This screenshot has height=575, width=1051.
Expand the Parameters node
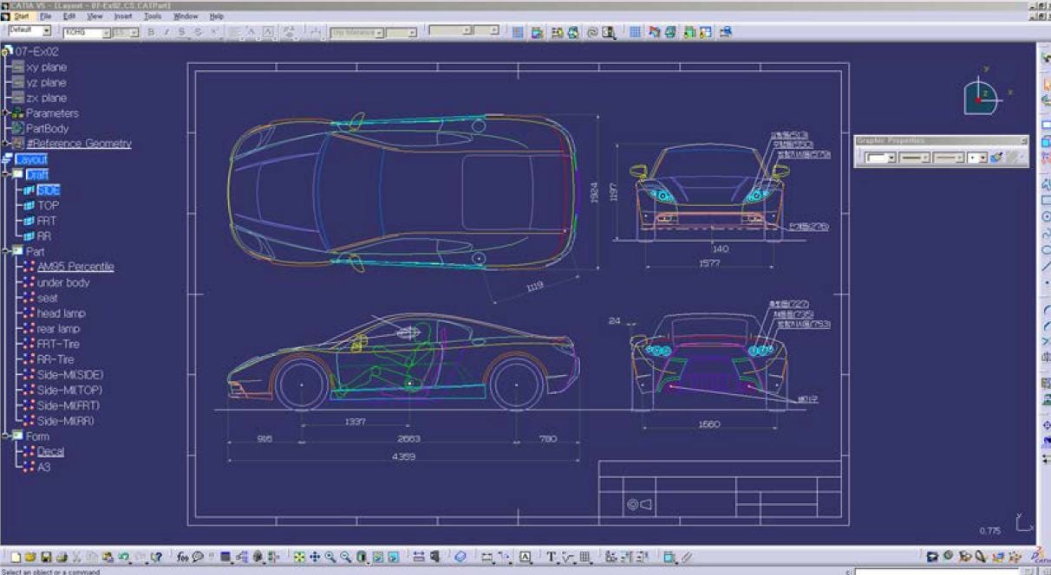5,113
